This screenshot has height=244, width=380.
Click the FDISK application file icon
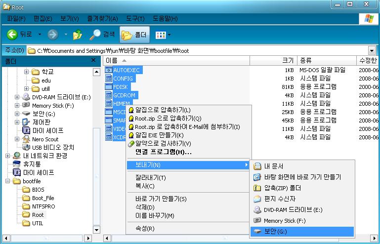pos(109,87)
